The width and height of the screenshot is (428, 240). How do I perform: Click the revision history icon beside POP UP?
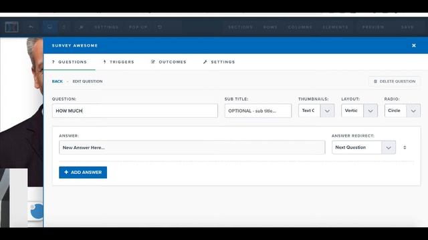coord(160,27)
